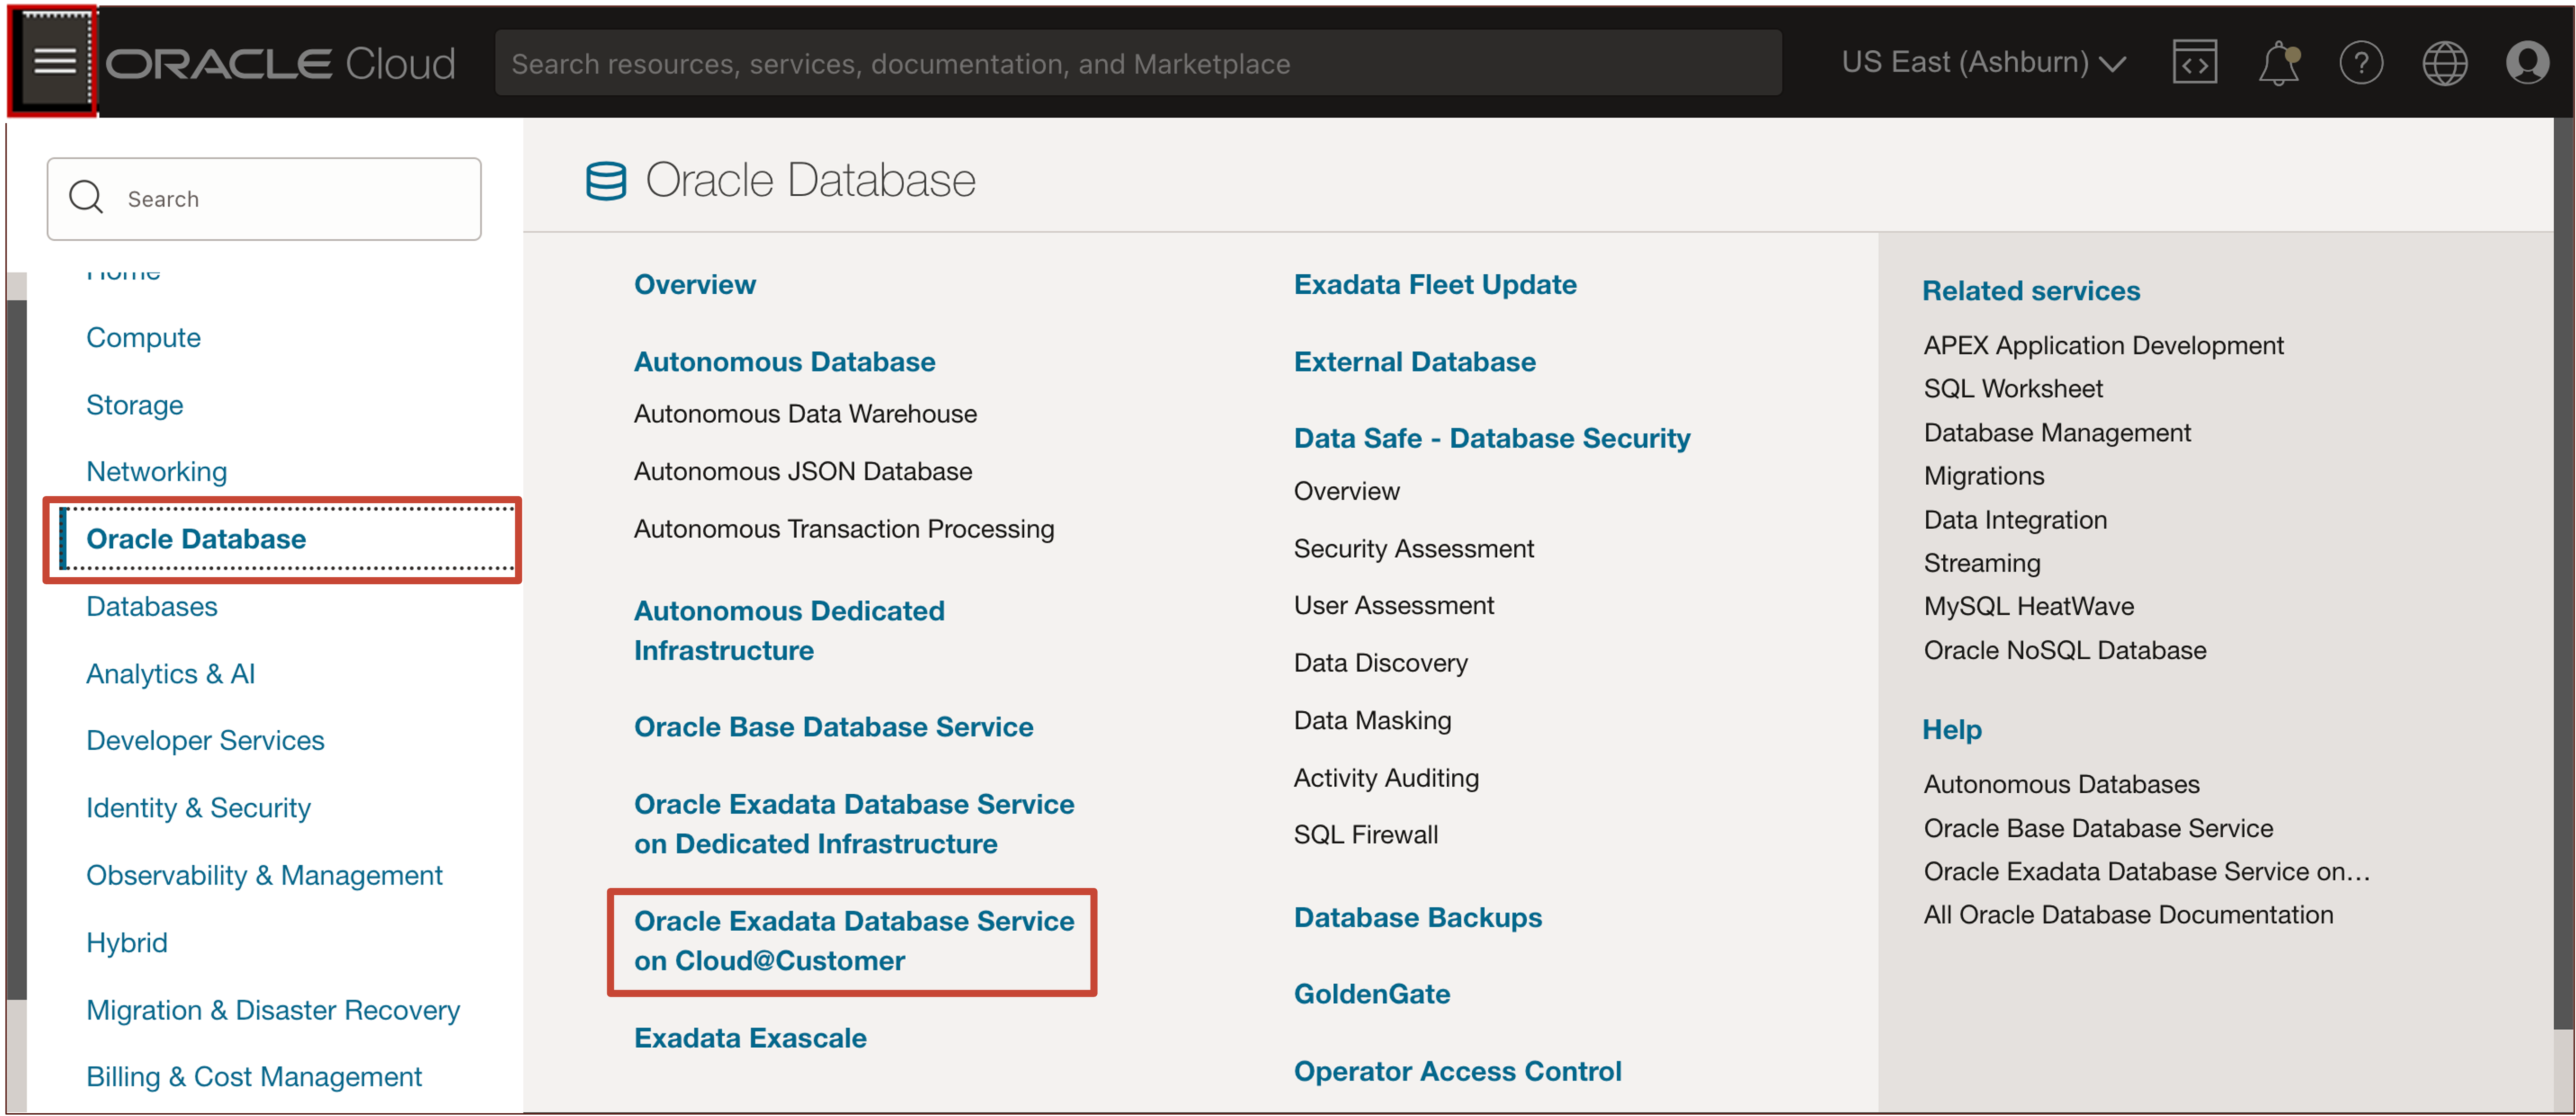
Task: Select Analytics & AI in the navigation menu
Action: coord(170,674)
